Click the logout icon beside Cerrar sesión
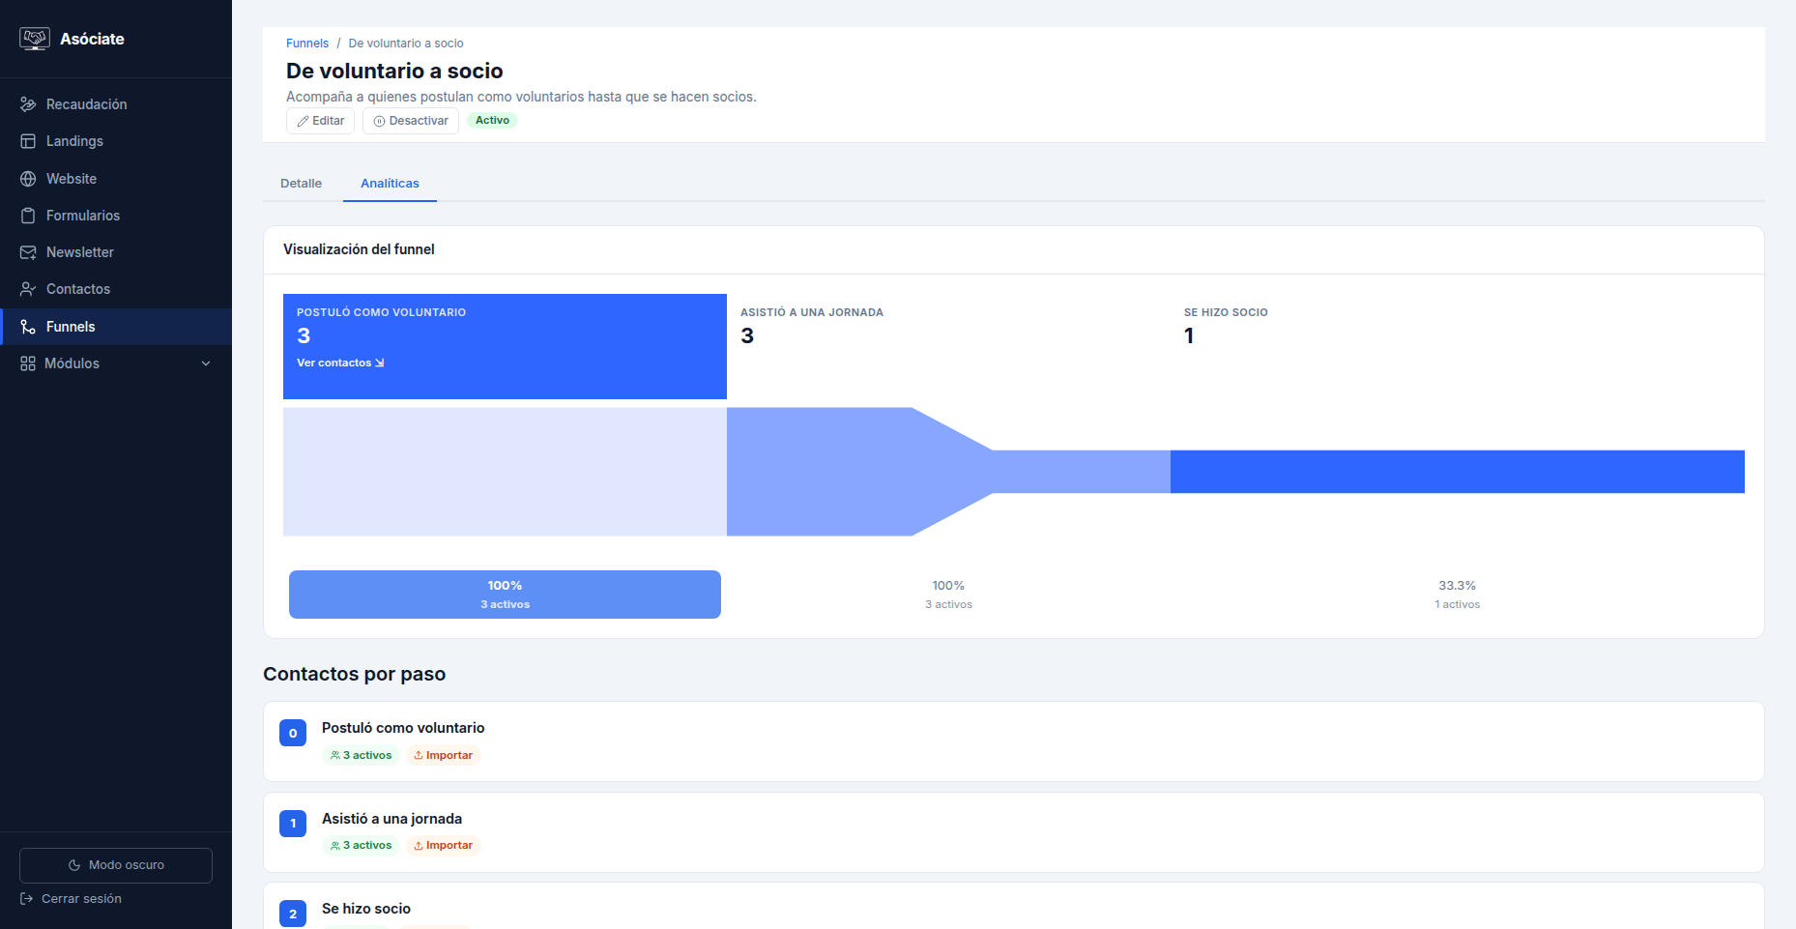 tap(27, 899)
